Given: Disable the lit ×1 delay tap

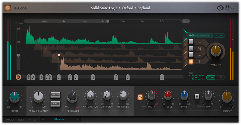Looking at the screenshot, I should coord(191,62).
